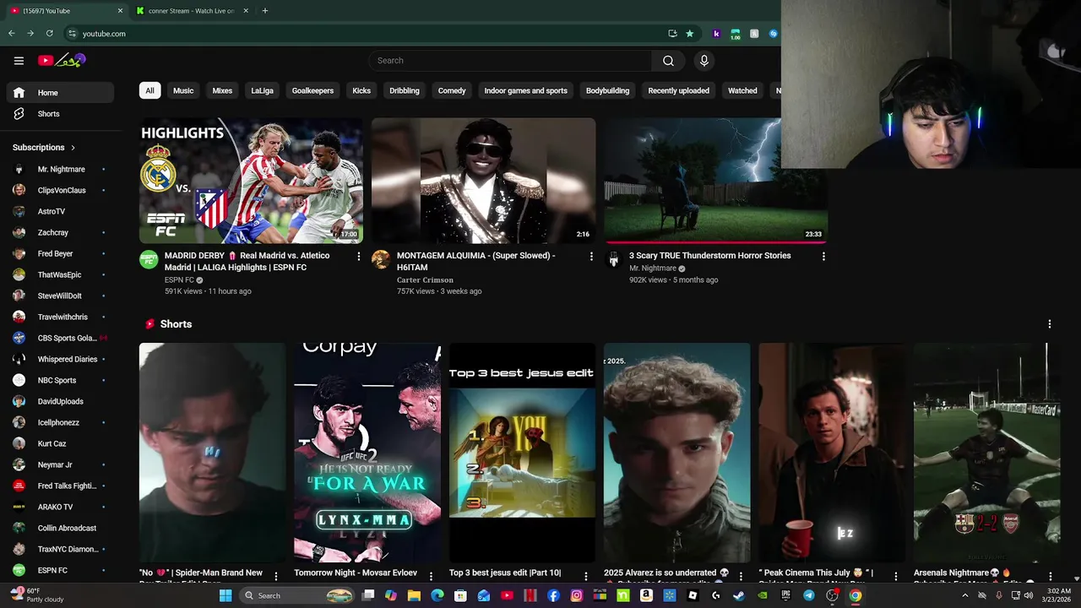The height and width of the screenshot is (608, 1081).
Task: Open Mr. Nightmare subscription in sidebar
Action: click(59, 169)
